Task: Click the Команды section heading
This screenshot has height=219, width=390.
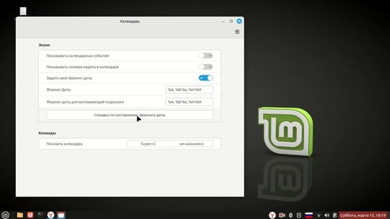Action: tap(47, 133)
